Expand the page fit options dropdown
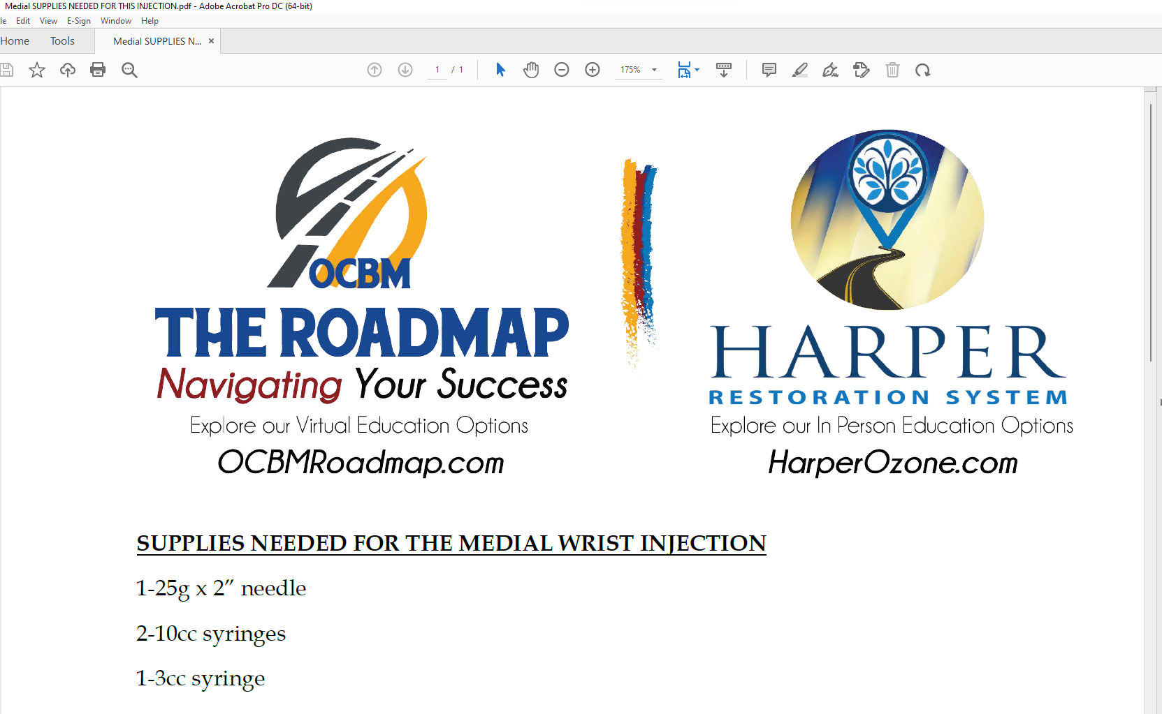 click(695, 70)
